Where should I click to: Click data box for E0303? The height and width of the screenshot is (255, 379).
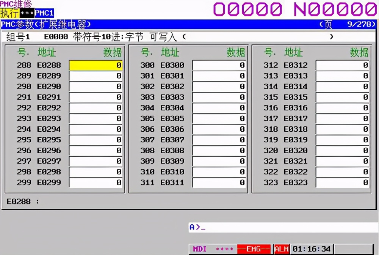pyautogui.click(x=219, y=97)
